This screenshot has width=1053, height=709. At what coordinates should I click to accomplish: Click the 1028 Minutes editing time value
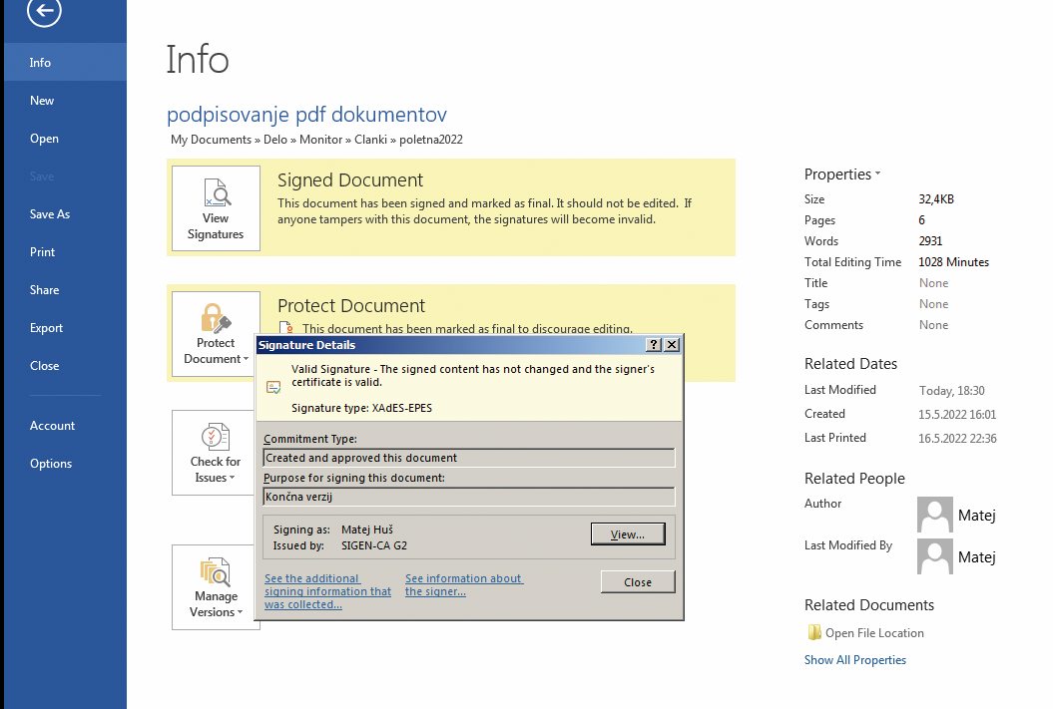click(x=953, y=262)
